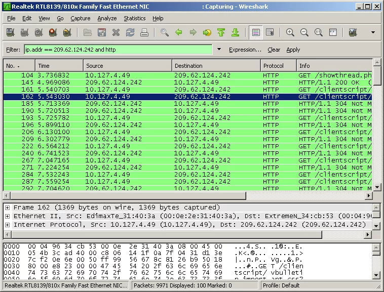
Task: Open the Help menu
Action: click(158, 18)
